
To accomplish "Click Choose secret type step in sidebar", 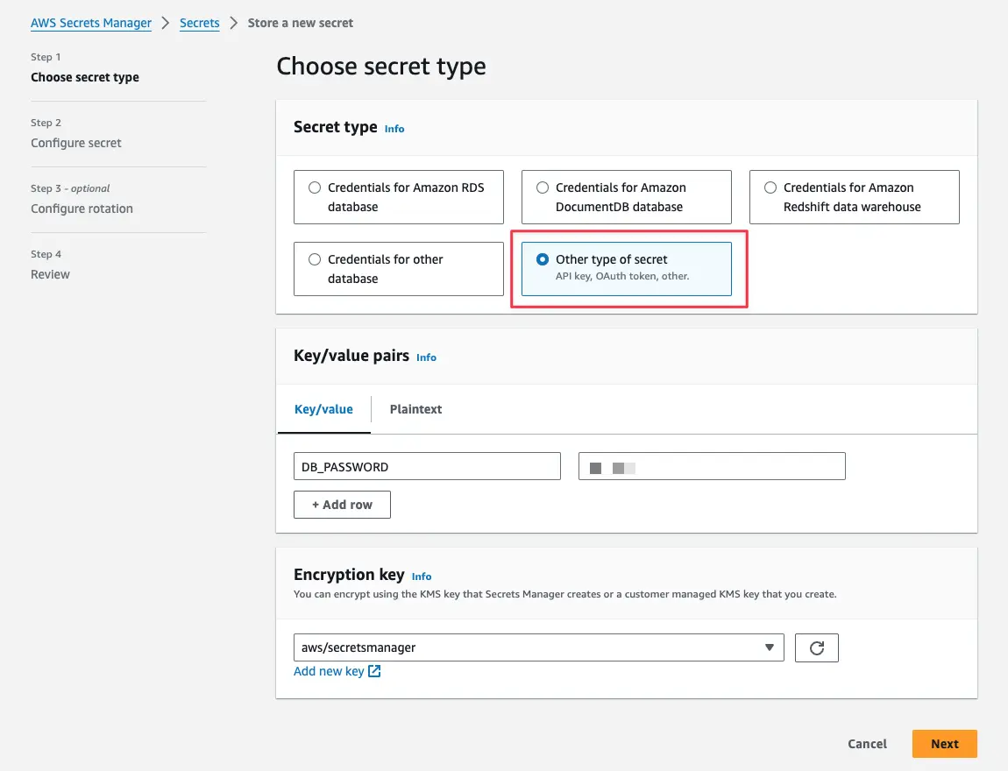I will [85, 77].
